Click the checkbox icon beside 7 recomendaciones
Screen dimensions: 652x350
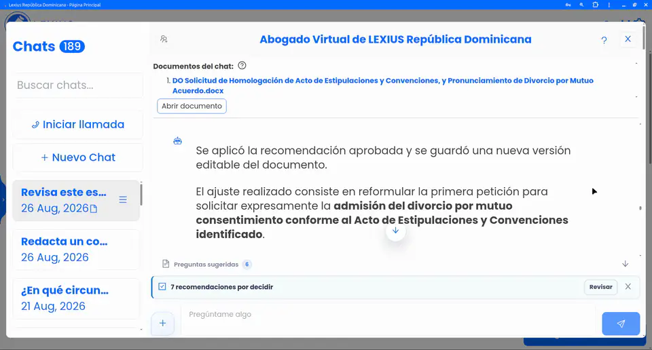[162, 287]
